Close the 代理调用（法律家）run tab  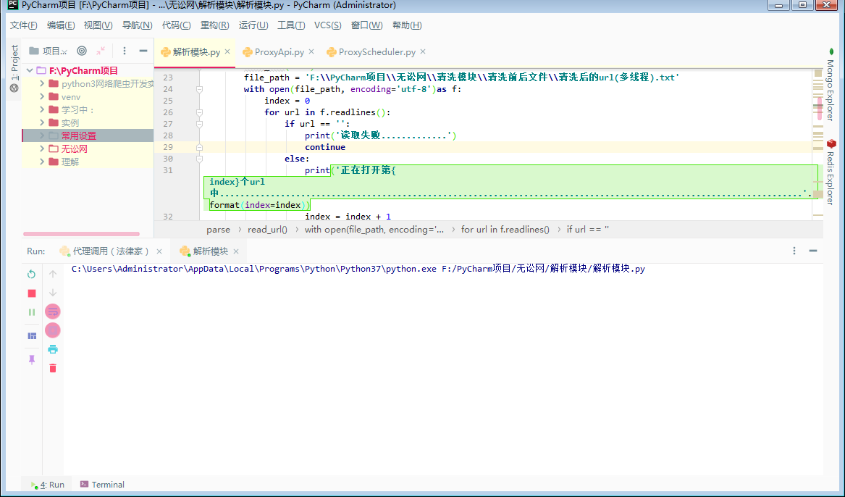click(x=159, y=251)
